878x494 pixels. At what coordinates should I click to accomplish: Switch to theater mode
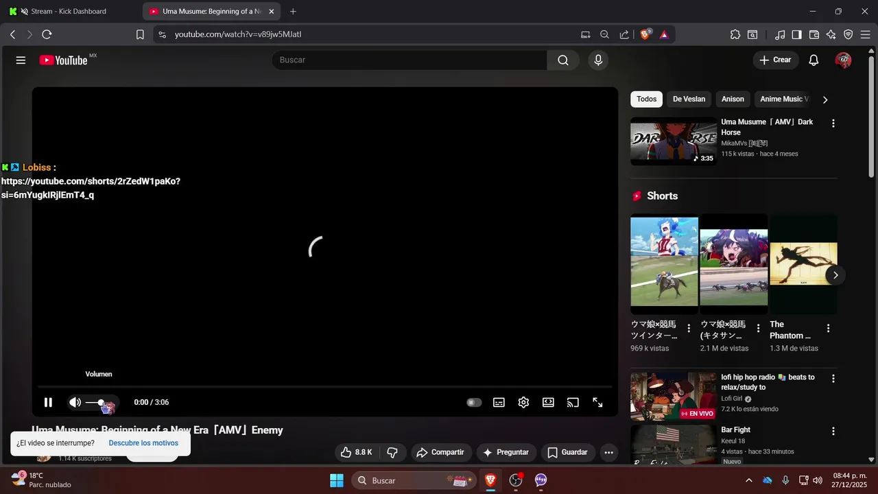(x=548, y=403)
